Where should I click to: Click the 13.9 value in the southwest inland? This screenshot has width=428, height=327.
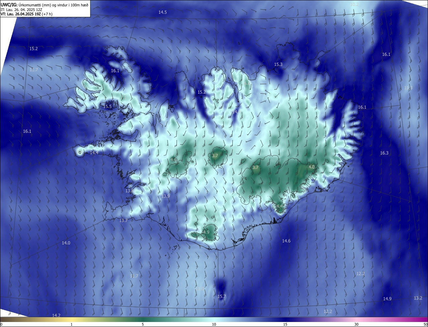(166, 196)
